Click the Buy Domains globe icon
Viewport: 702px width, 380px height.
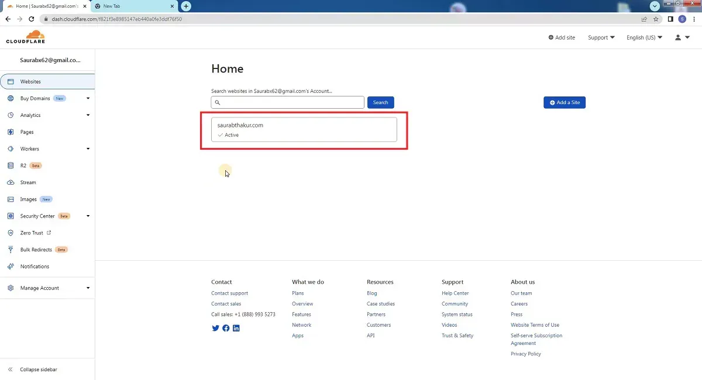pos(11,99)
